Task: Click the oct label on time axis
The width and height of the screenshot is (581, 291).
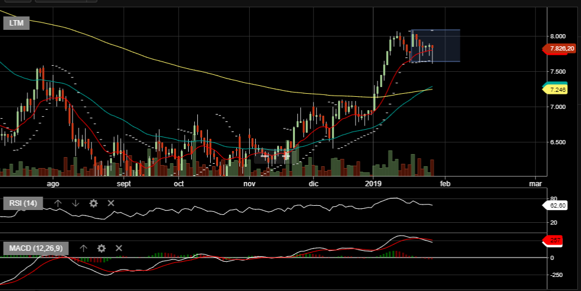Action: (179, 183)
